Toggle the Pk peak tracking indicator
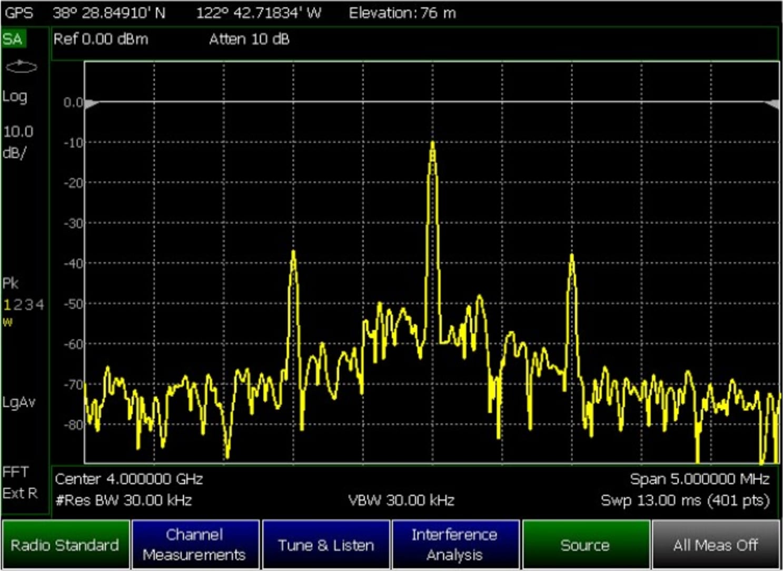The width and height of the screenshot is (783, 571). pyautogui.click(x=11, y=283)
